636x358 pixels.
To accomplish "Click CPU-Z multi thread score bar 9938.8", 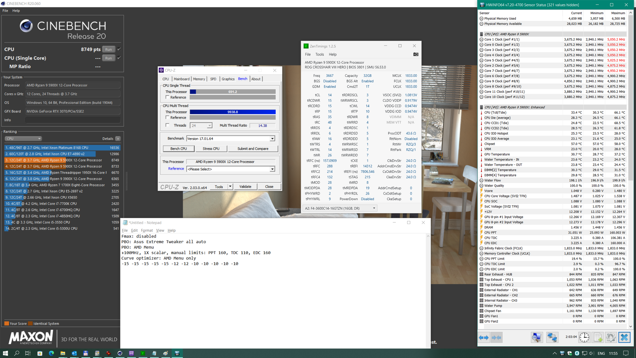I will click(x=232, y=112).
